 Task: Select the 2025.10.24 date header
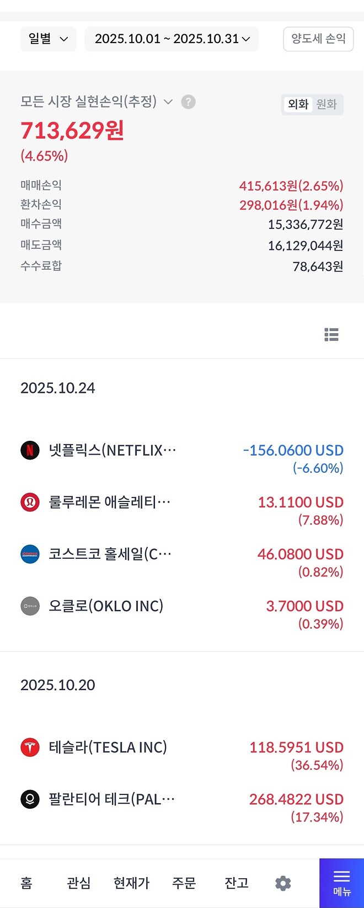coord(57,388)
